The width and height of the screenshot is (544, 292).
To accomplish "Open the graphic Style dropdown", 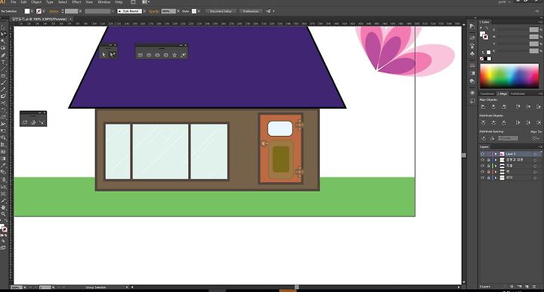I will coord(199,11).
